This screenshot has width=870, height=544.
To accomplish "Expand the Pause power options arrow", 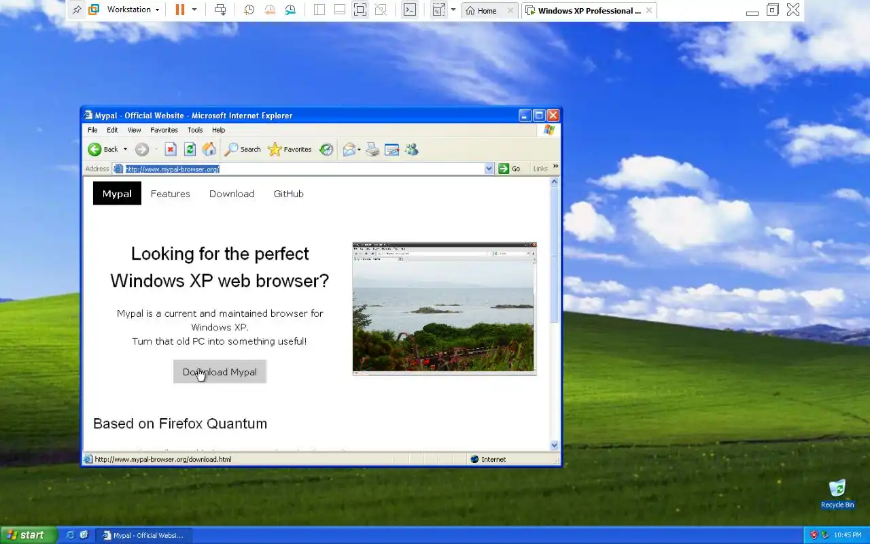I will (x=194, y=10).
